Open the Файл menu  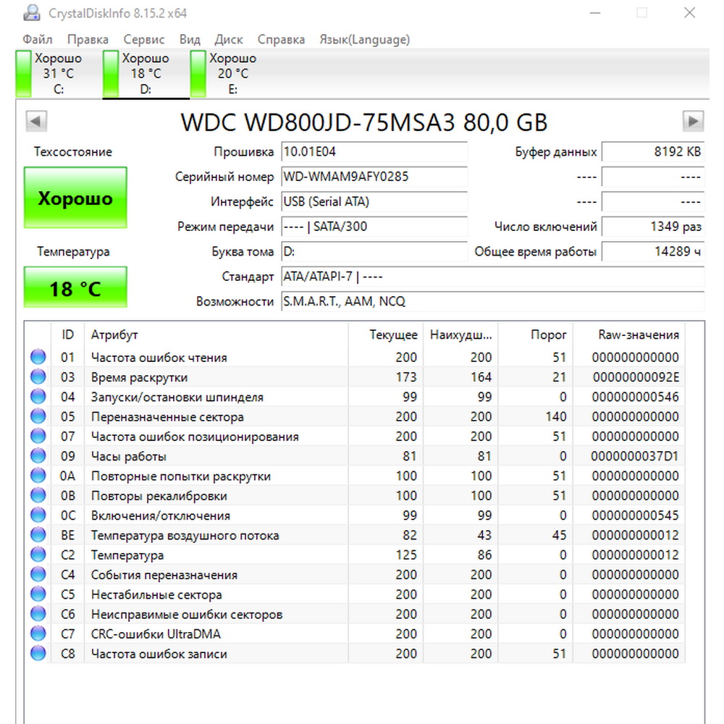click(x=38, y=40)
